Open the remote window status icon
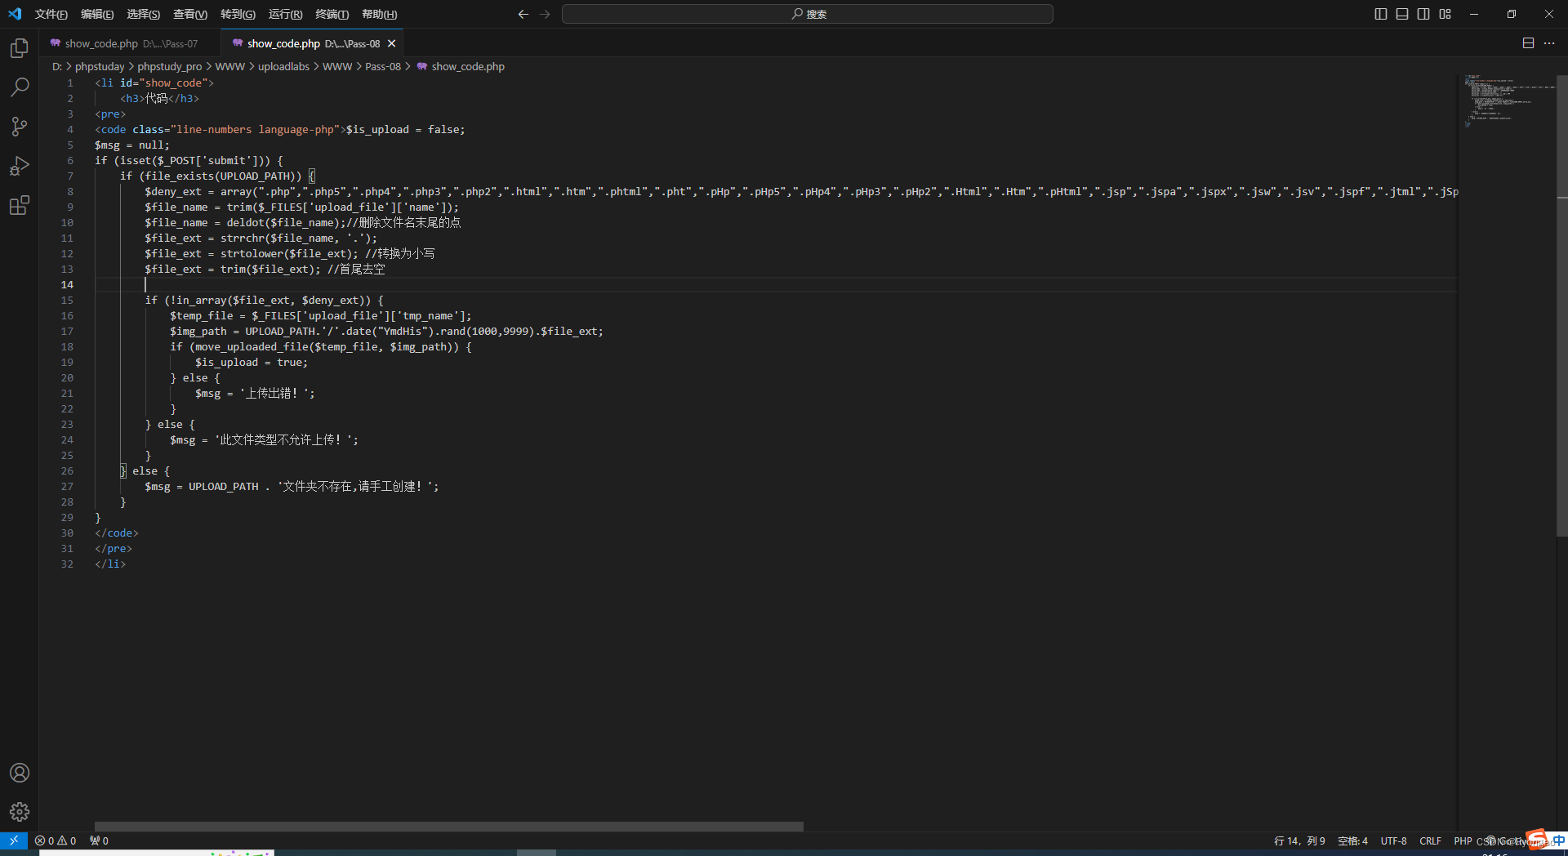The width and height of the screenshot is (1568, 856). tap(14, 840)
